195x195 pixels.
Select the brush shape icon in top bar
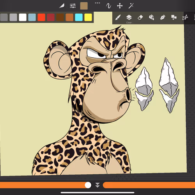click(x=62, y=6)
